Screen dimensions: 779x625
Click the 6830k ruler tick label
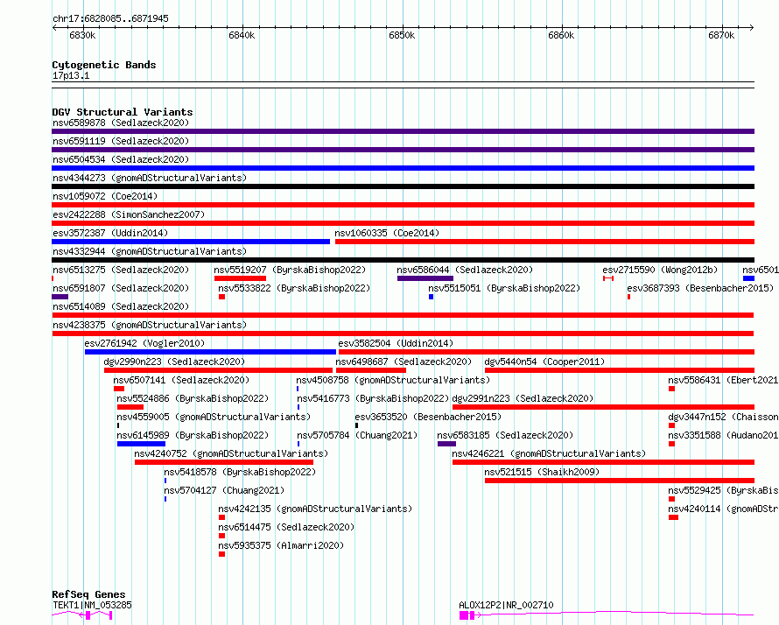[x=82, y=35]
